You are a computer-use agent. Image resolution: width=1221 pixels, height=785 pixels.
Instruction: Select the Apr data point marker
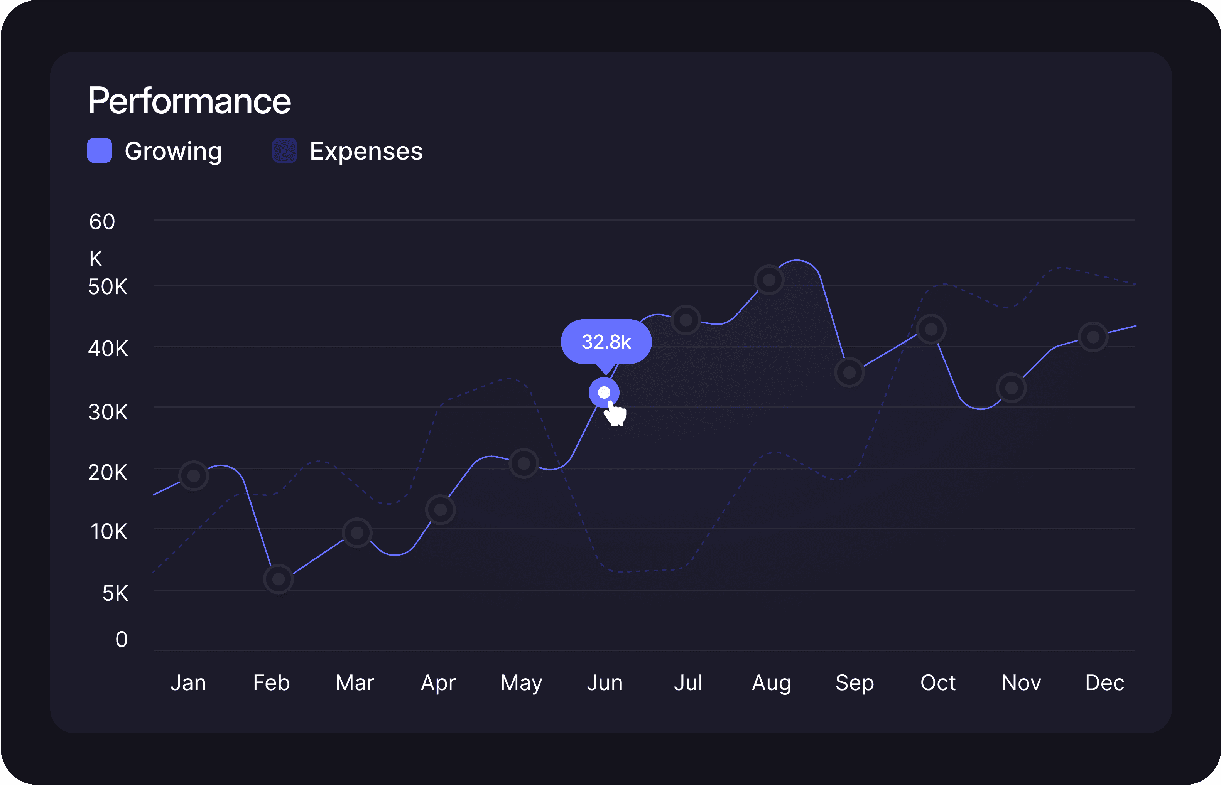point(440,509)
